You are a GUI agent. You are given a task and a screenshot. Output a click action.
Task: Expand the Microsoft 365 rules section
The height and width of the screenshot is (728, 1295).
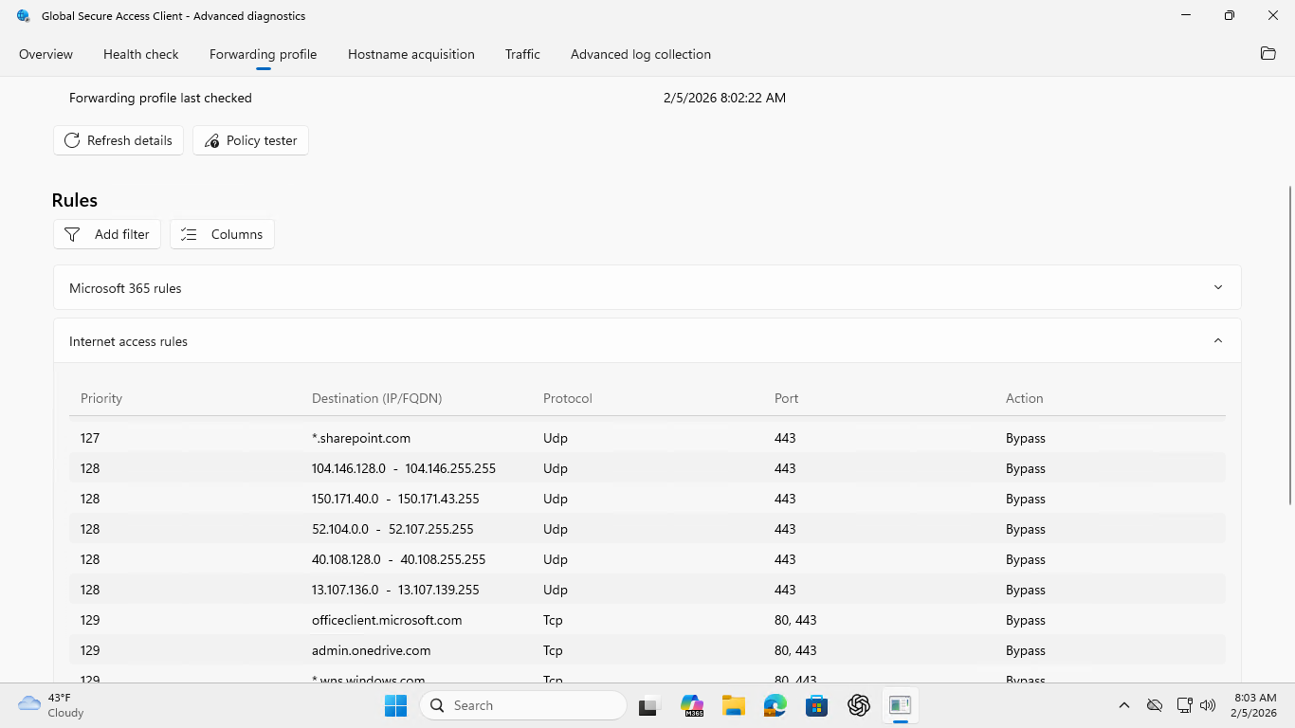click(x=647, y=287)
